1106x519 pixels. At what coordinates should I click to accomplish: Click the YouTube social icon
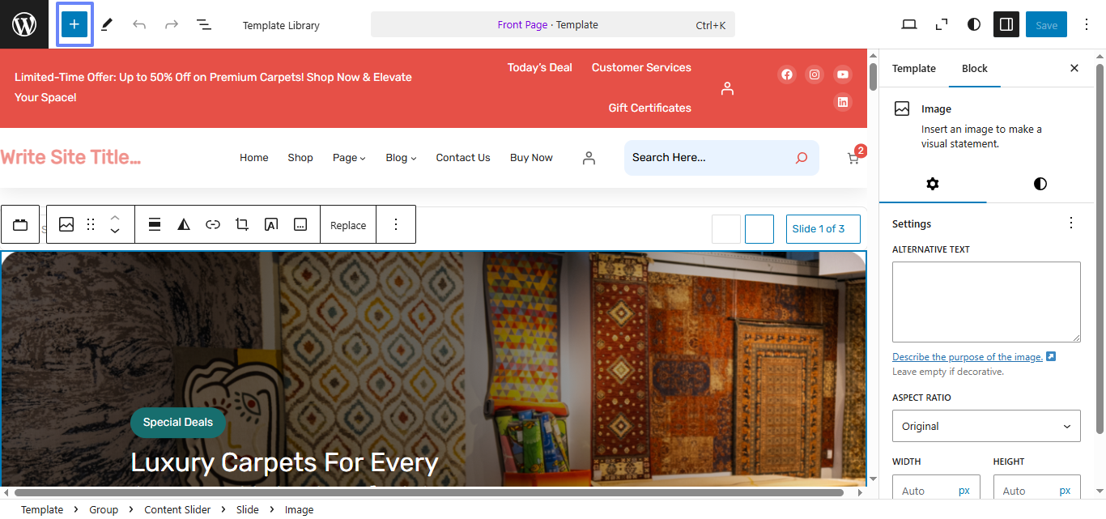click(843, 74)
